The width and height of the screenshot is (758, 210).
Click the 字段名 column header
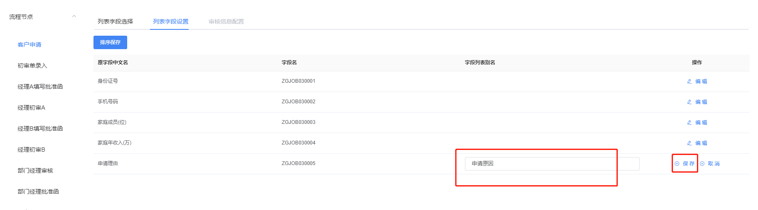click(x=289, y=63)
